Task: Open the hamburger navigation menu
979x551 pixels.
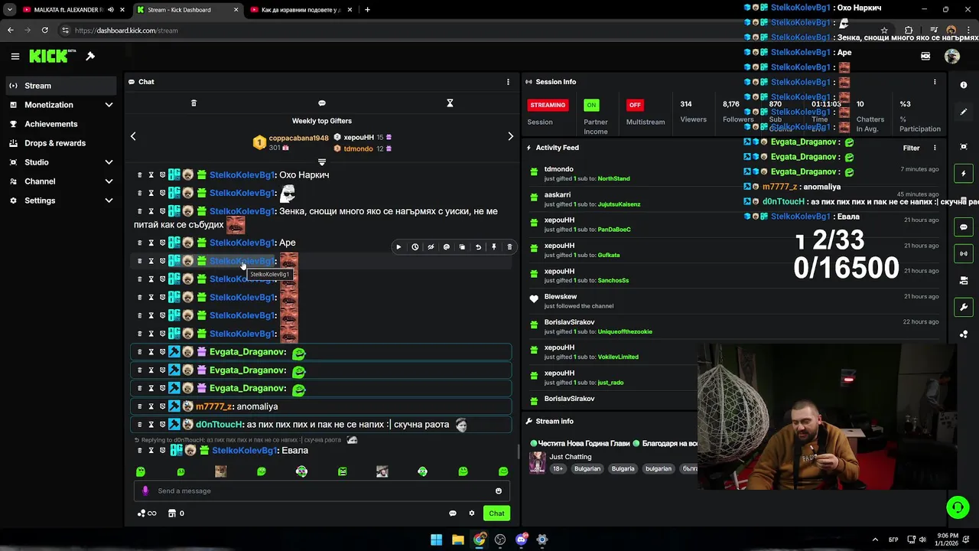Action: click(x=15, y=56)
